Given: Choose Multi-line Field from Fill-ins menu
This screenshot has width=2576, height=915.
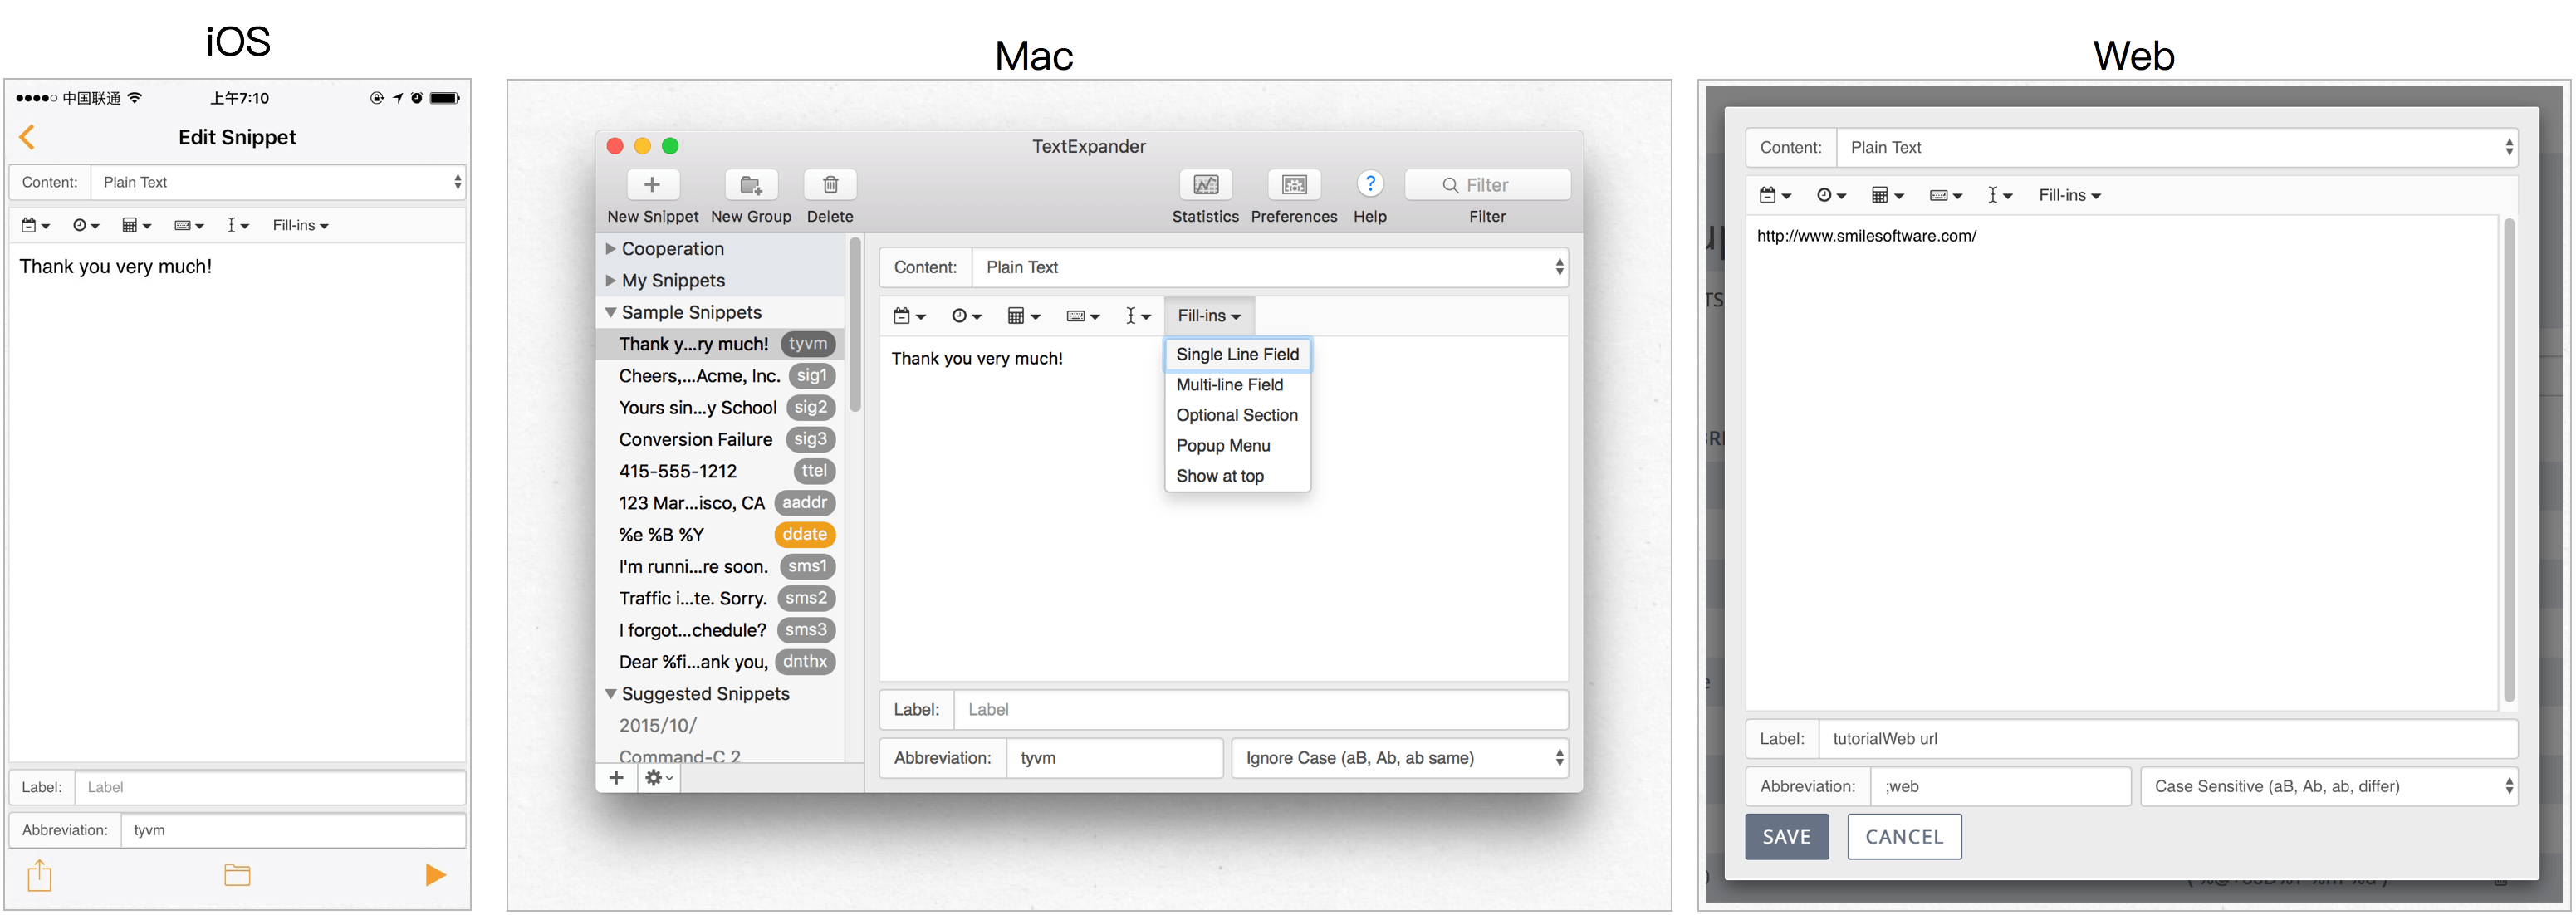Looking at the screenshot, I should click(x=1237, y=385).
